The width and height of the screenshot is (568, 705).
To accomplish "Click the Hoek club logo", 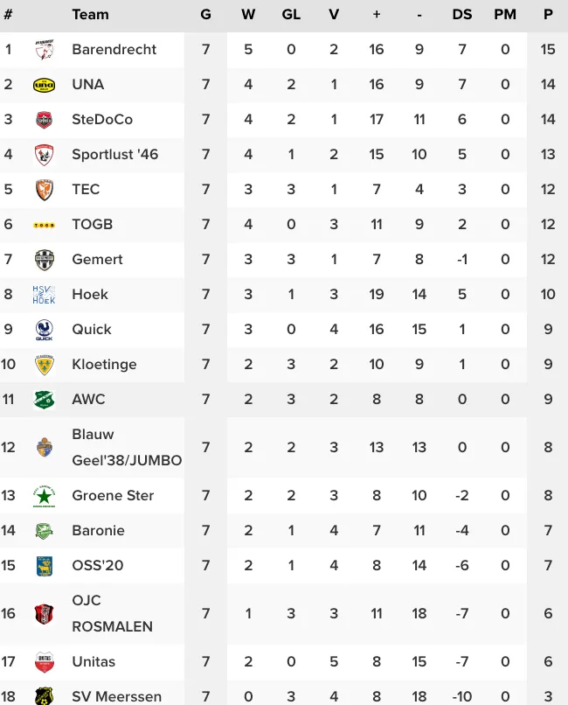I will tap(44, 295).
